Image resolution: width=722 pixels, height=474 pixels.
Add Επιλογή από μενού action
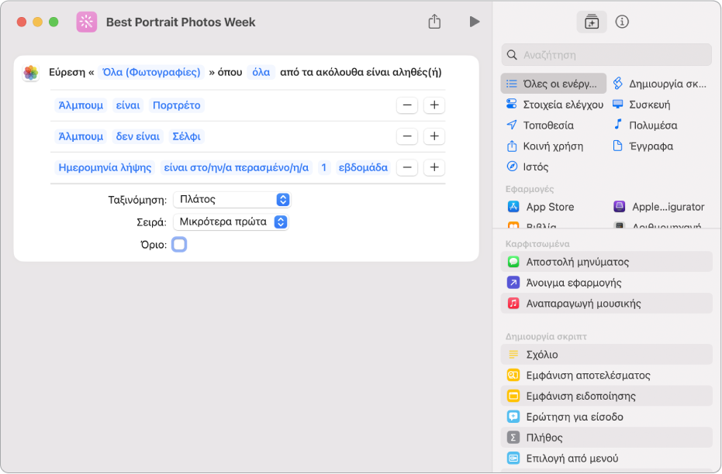[606, 458]
